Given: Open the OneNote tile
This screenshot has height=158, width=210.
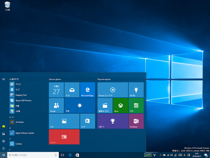Looking at the screenshot, I should tap(136, 121).
